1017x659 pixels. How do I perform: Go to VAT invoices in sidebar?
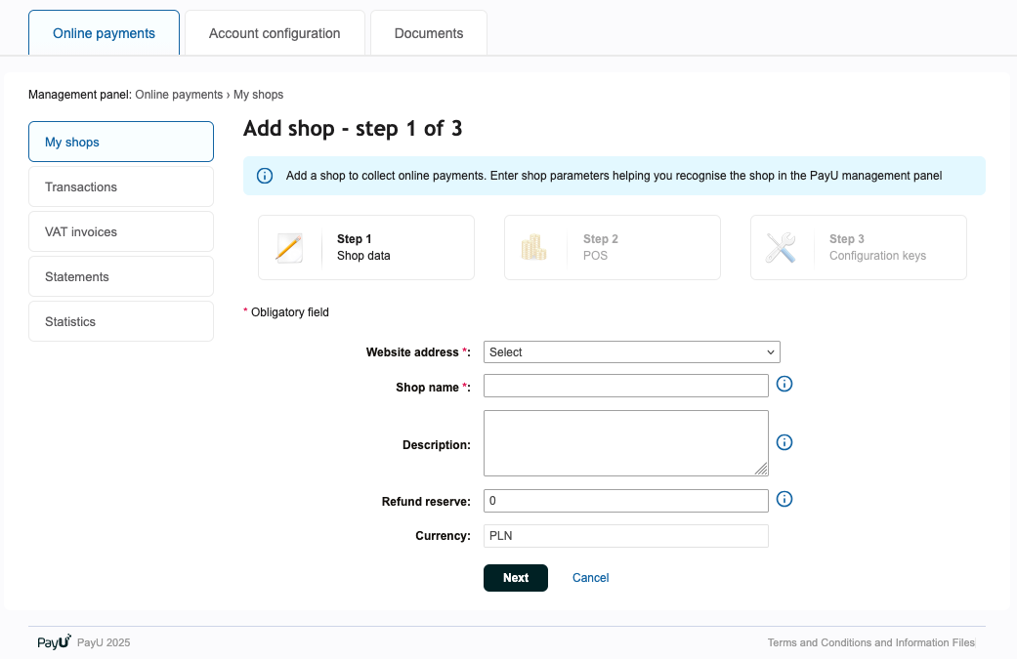point(121,232)
